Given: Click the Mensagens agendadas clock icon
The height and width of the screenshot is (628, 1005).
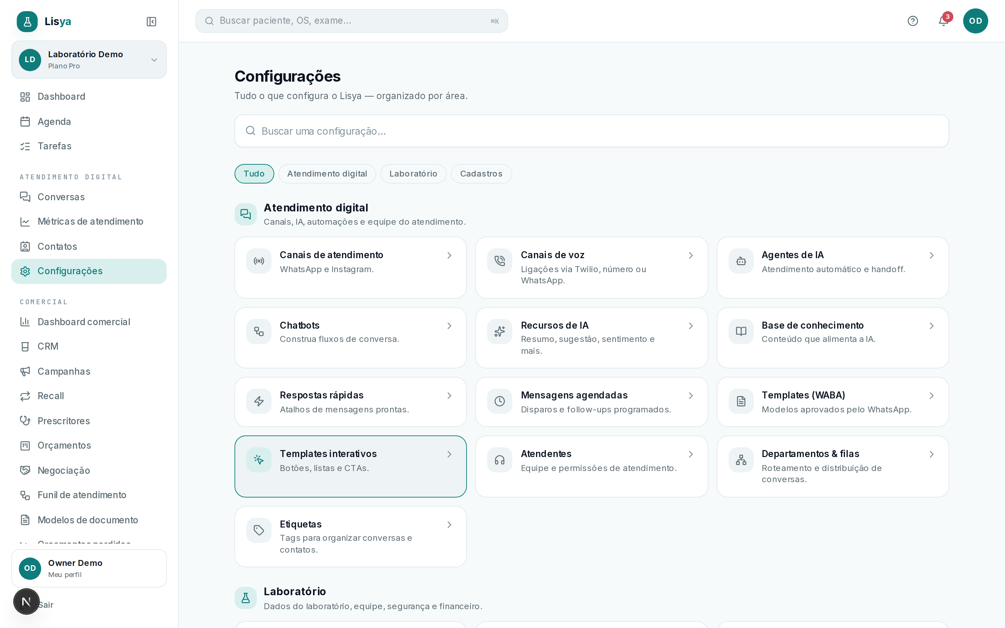Looking at the screenshot, I should (500, 401).
